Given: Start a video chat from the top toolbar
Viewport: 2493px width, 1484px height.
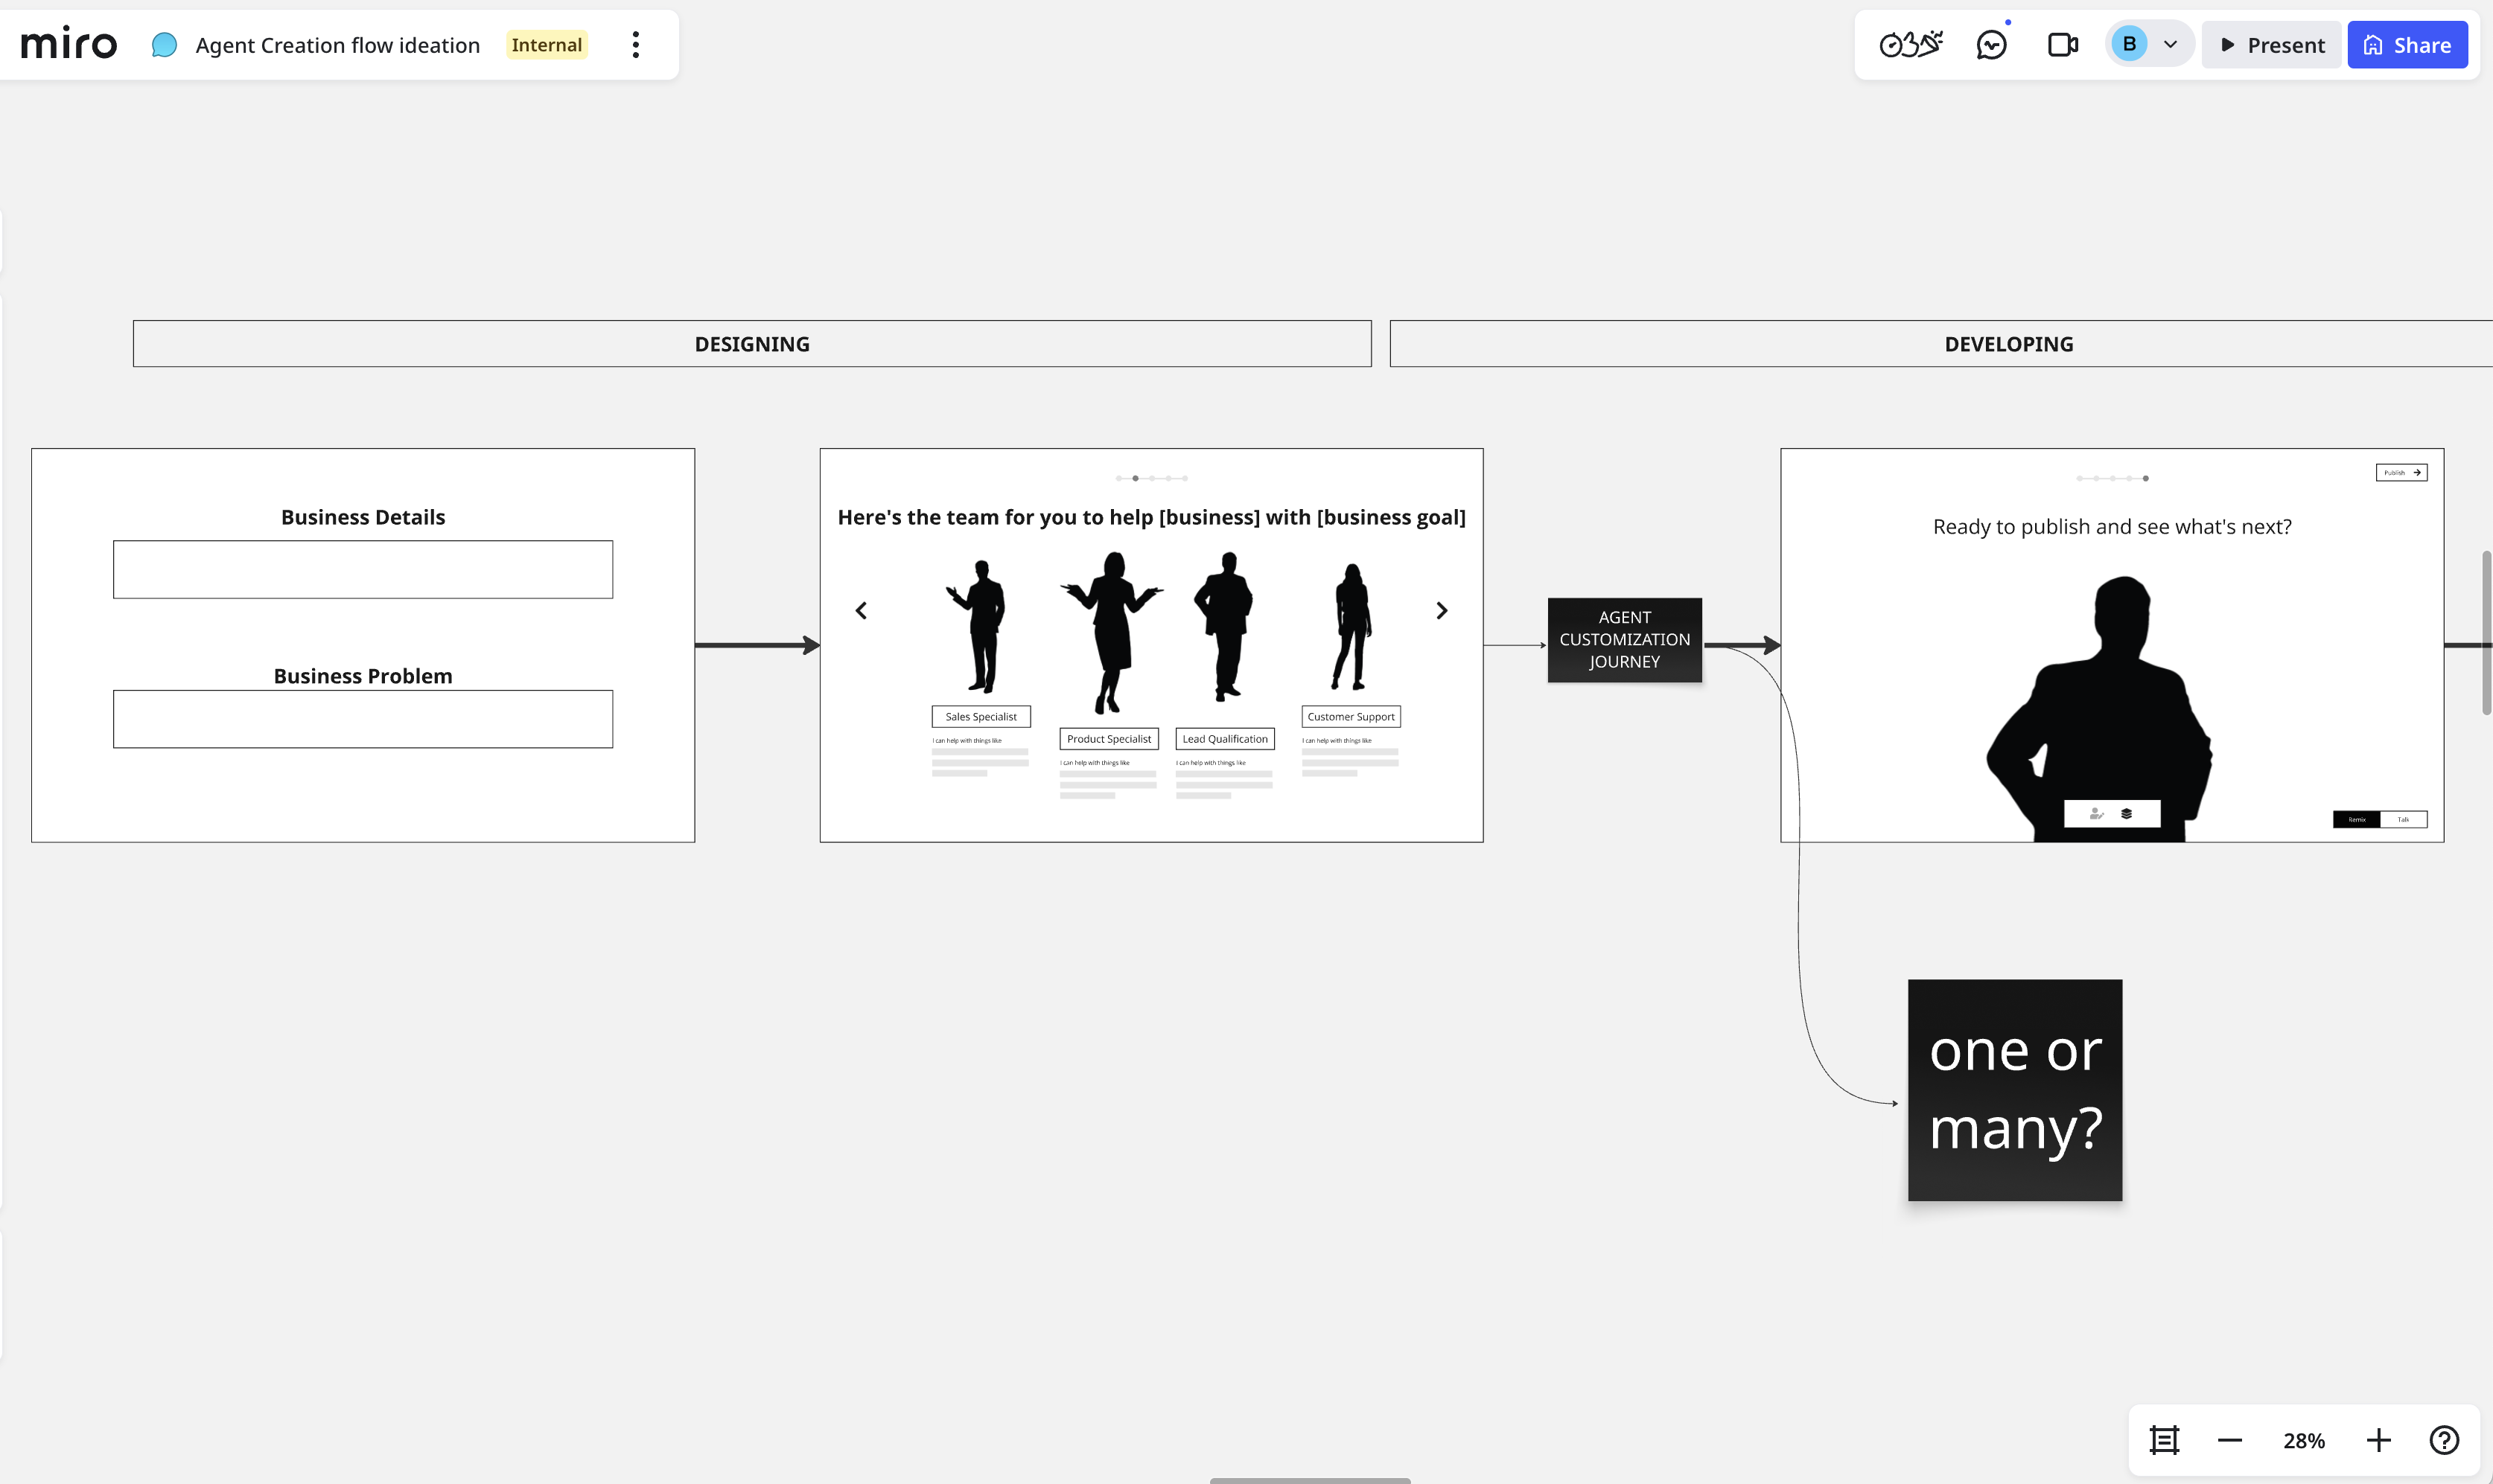Looking at the screenshot, I should click(x=2063, y=44).
